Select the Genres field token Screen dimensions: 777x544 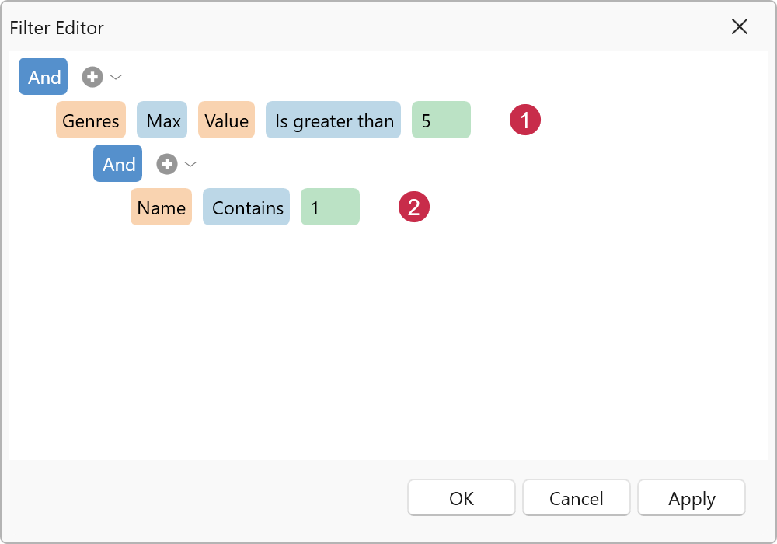pyautogui.click(x=91, y=120)
